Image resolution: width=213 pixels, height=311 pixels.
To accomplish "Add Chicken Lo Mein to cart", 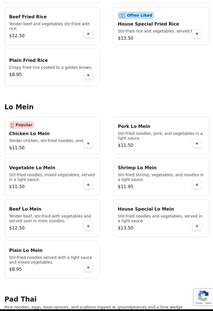I will pos(88,143).
